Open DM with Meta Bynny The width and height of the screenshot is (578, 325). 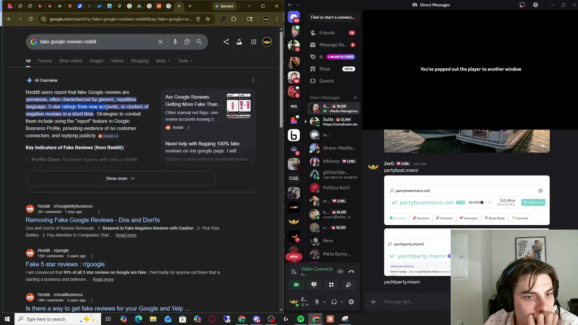tap(333, 254)
